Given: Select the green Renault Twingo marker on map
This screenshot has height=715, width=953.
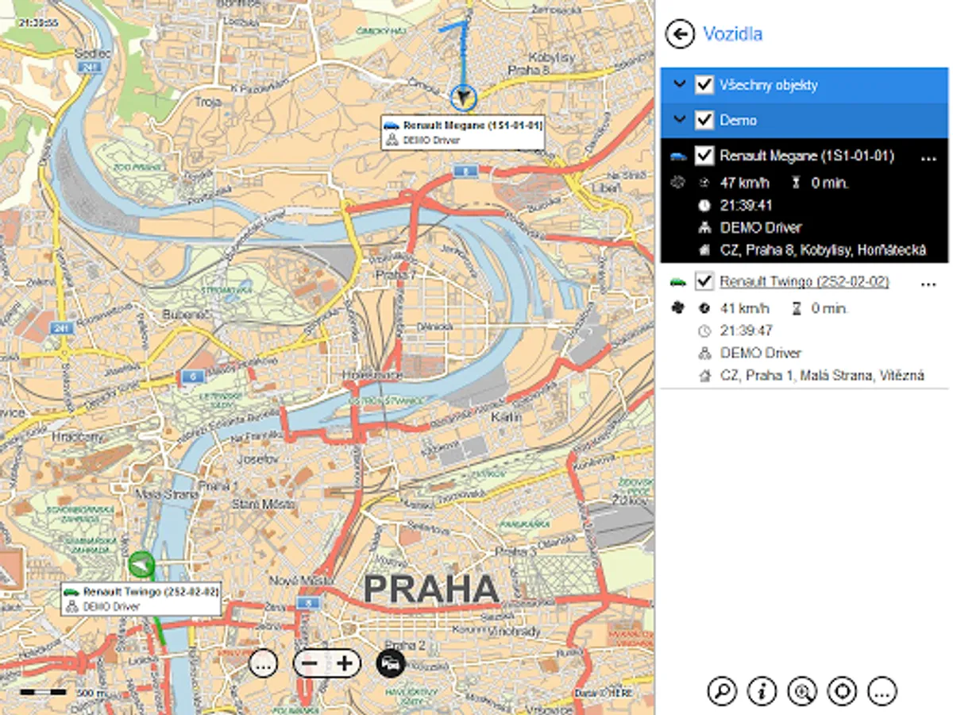Looking at the screenshot, I should (141, 564).
